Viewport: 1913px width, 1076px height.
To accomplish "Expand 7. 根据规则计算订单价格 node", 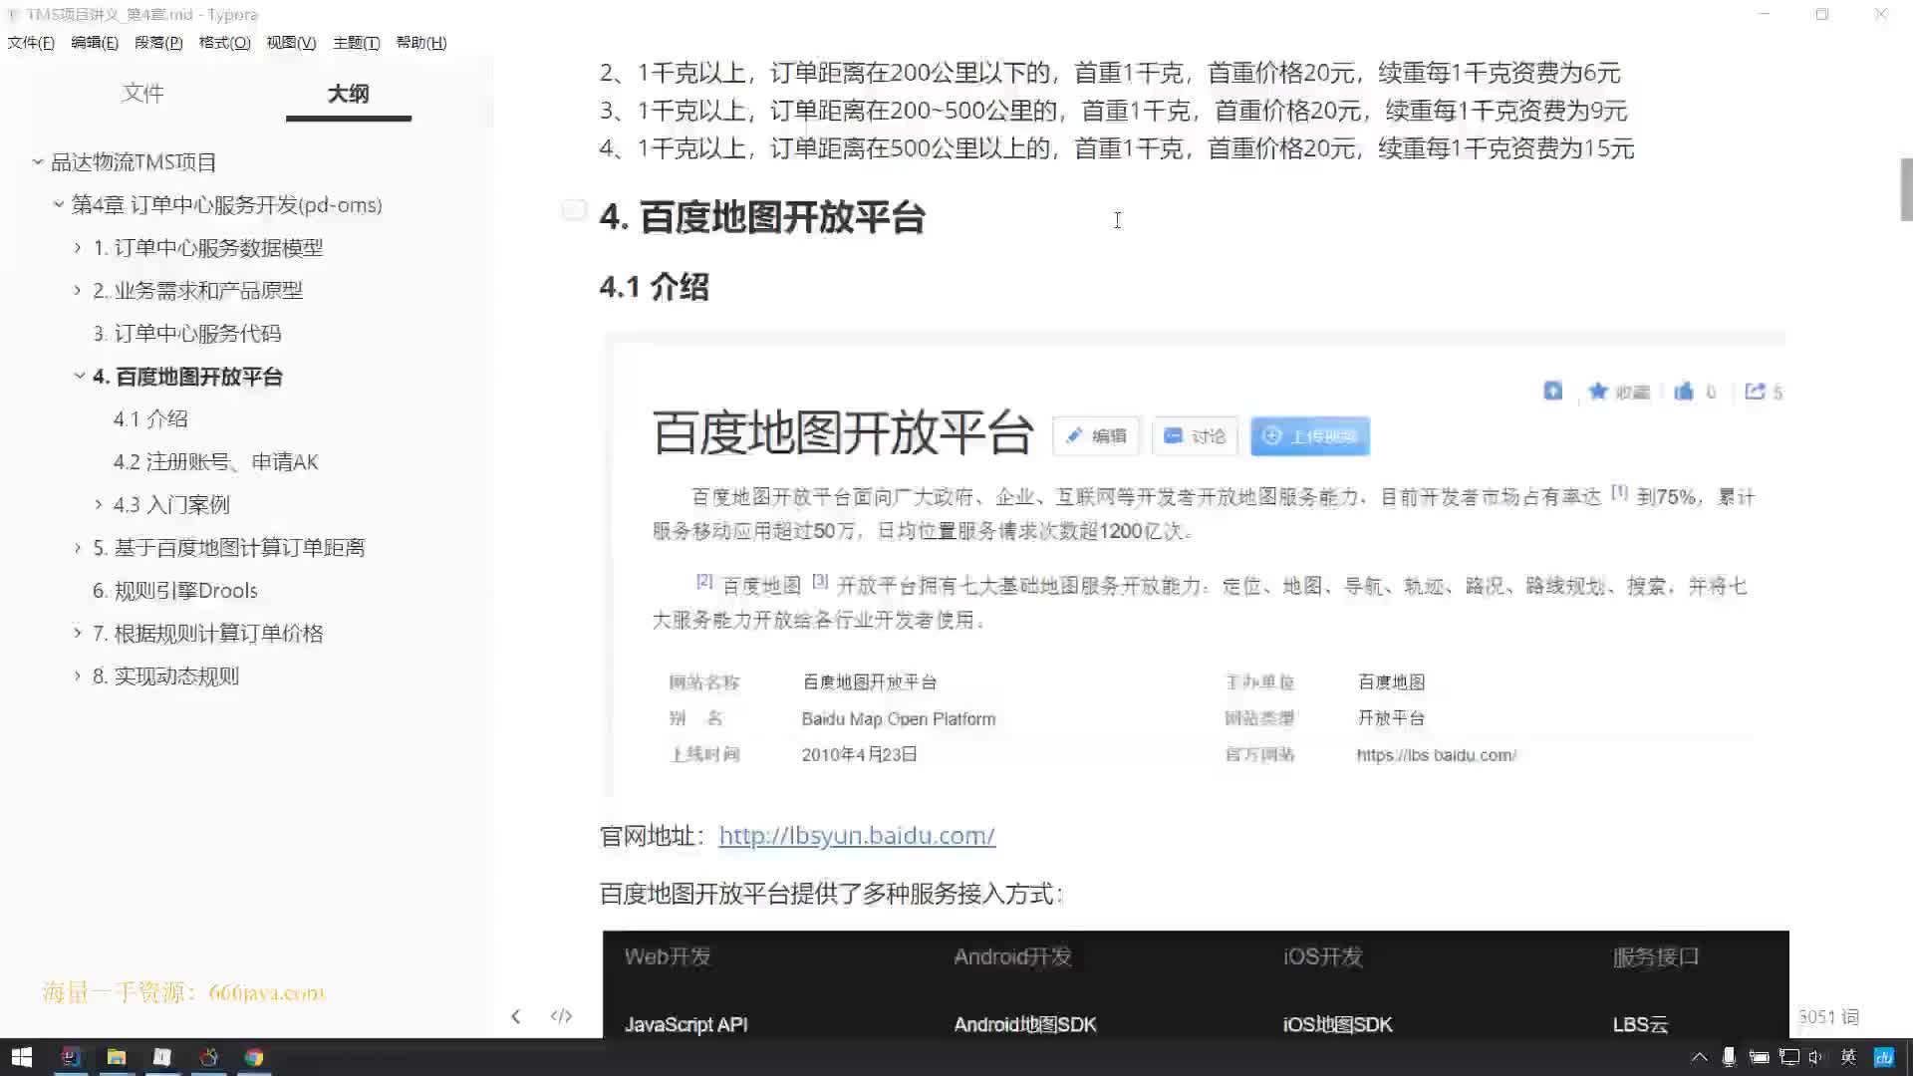I will click(x=78, y=633).
